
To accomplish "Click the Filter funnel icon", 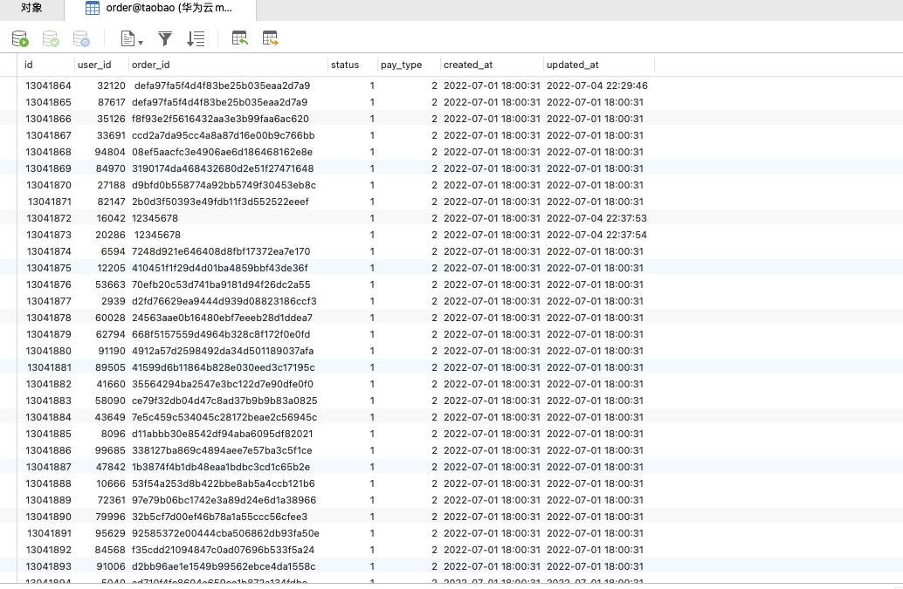I will click(x=165, y=38).
